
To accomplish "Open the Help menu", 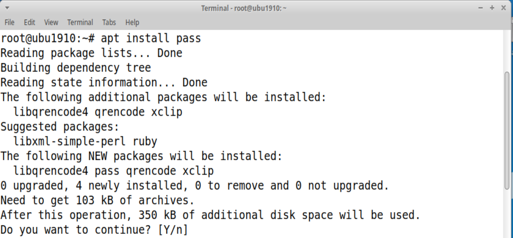I will [132, 22].
